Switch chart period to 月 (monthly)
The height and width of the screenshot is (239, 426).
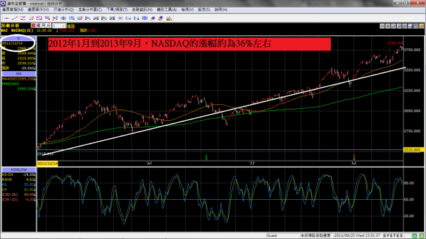(x=43, y=25)
